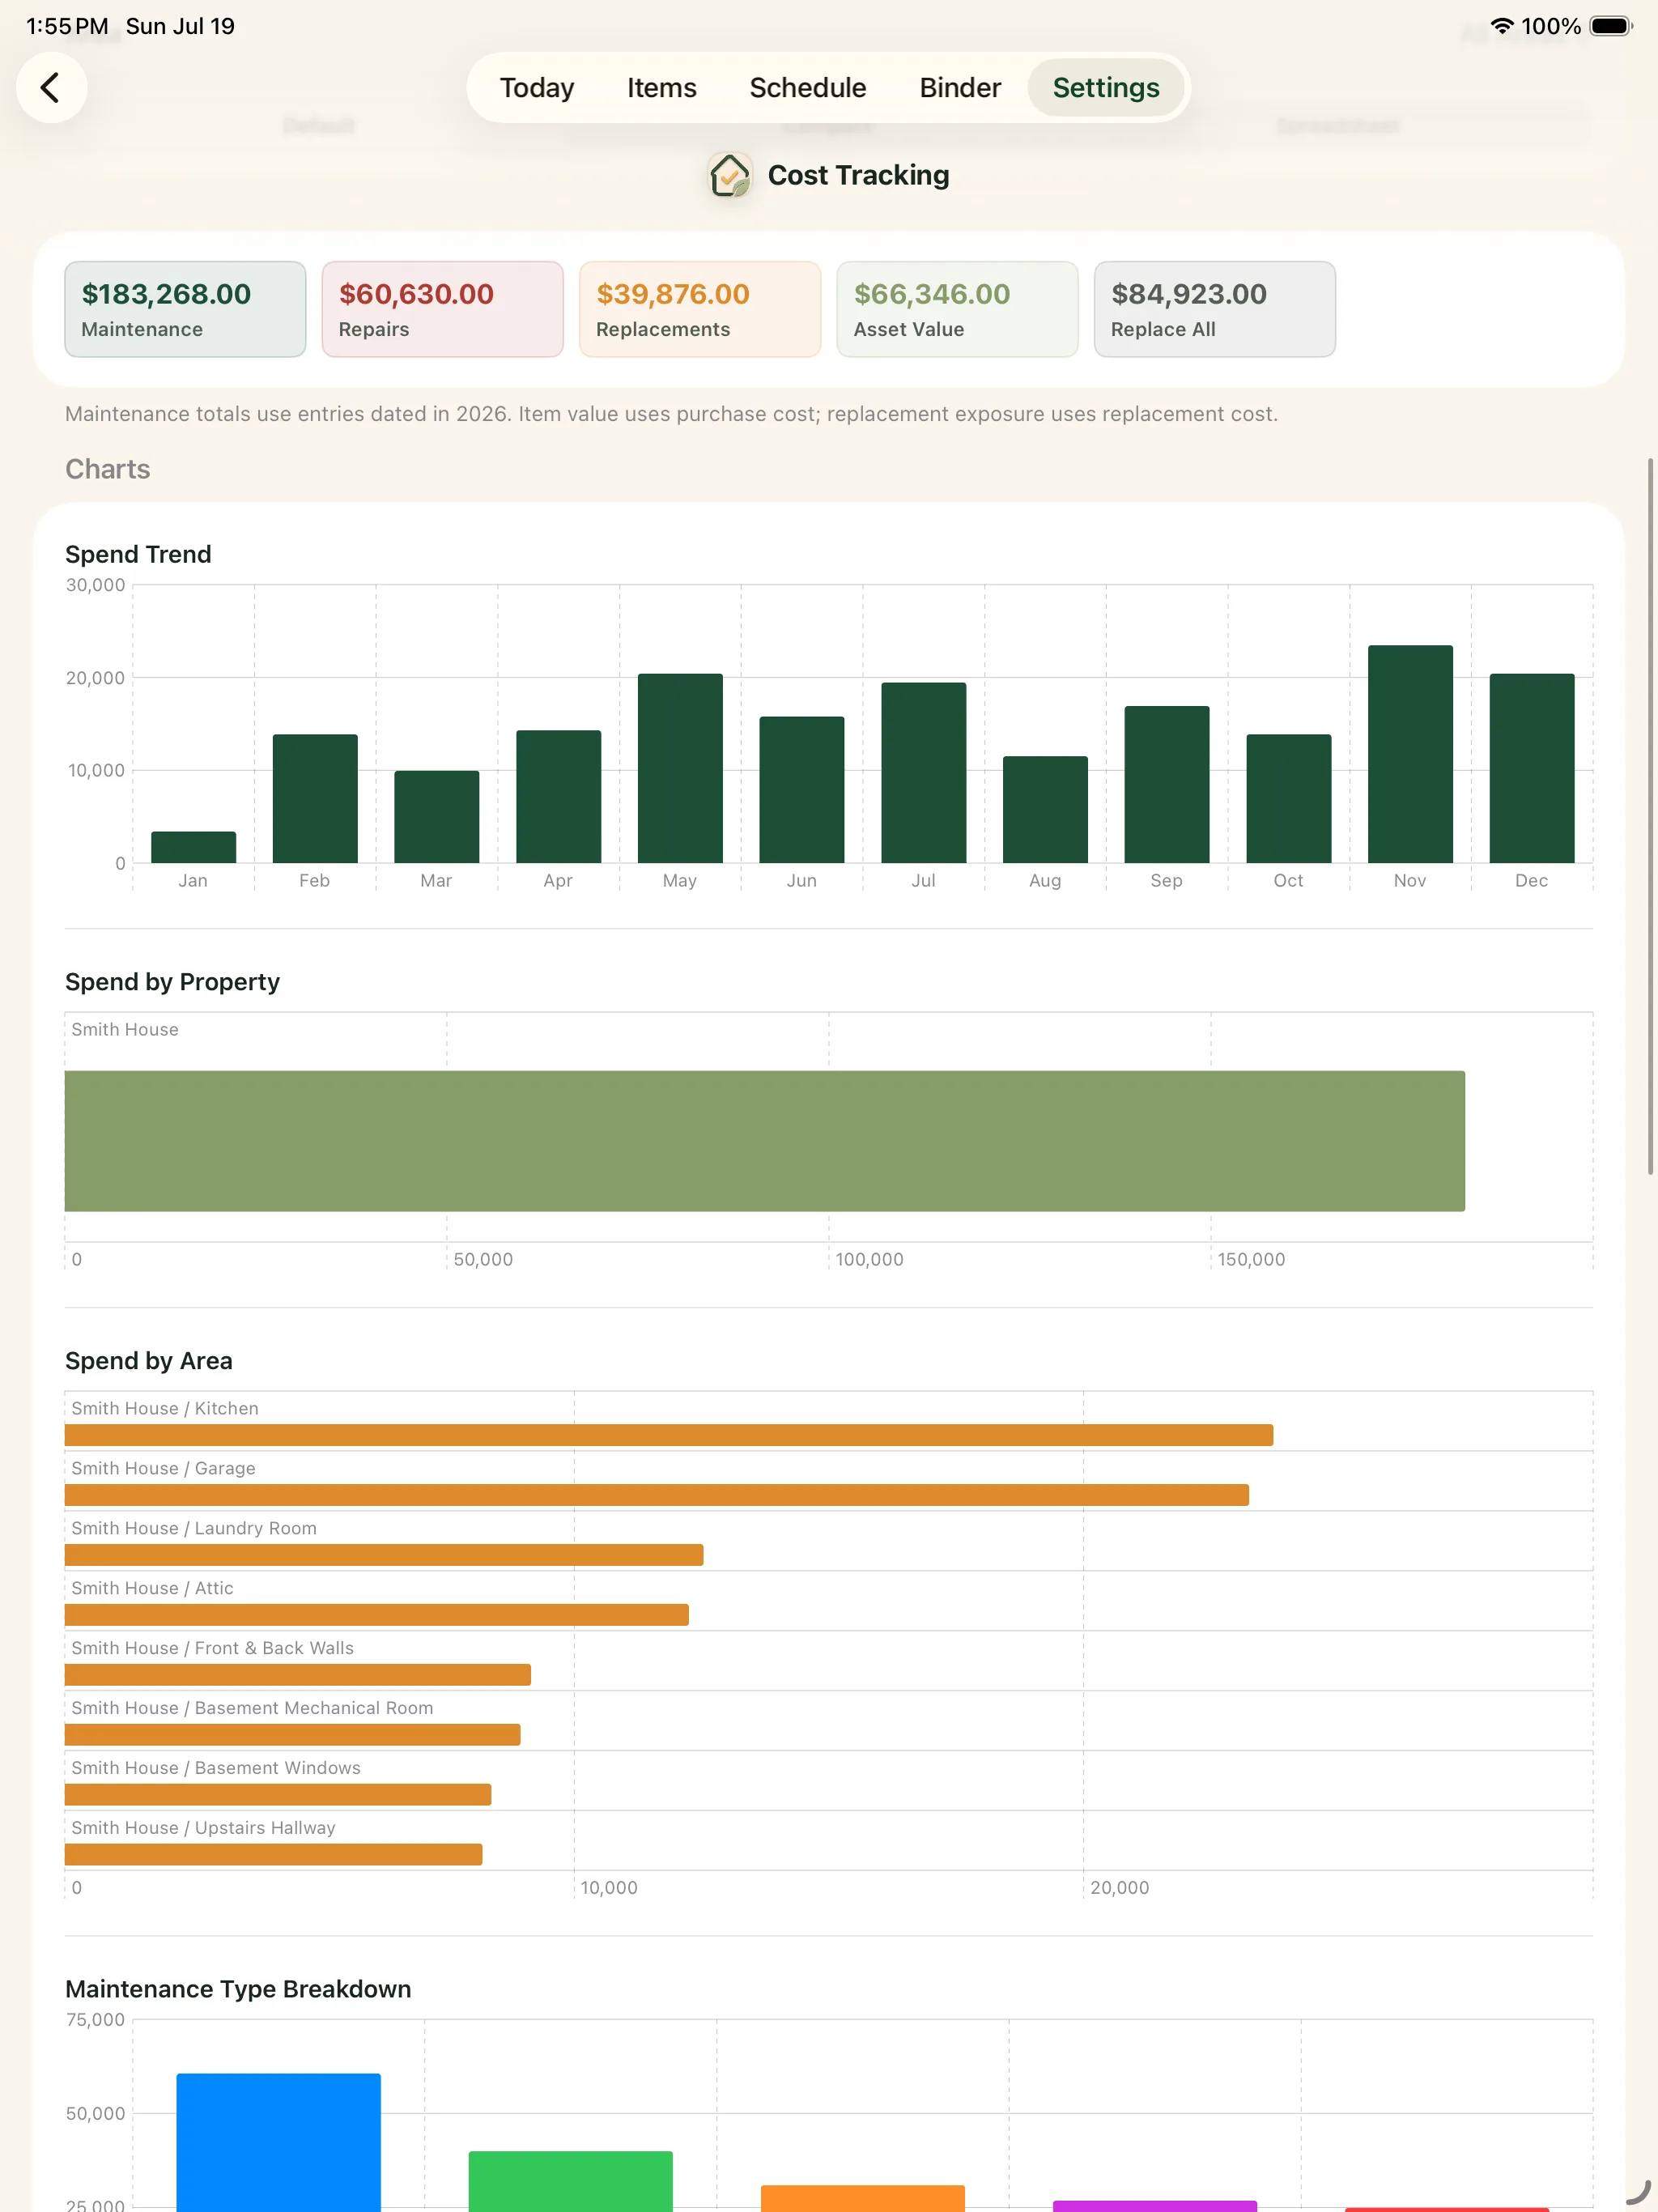
Task: Go to the Binder tab
Action: pyautogui.click(x=960, y=88)
